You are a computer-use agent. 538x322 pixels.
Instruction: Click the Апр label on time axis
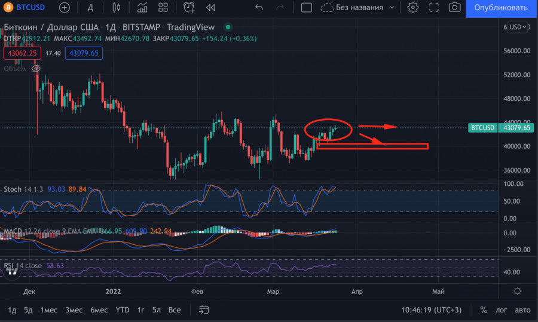[x=357, y=292]
